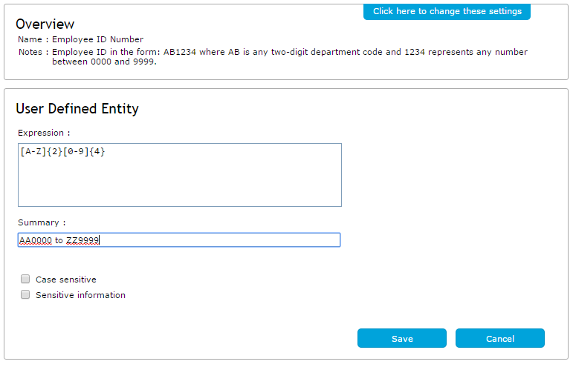This screenshot has height=367, width=573.
Task: Enable the Case sensitive checkbox
Action: click(x=25, y=280)
